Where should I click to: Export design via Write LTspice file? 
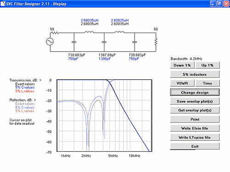pos(195,137)
